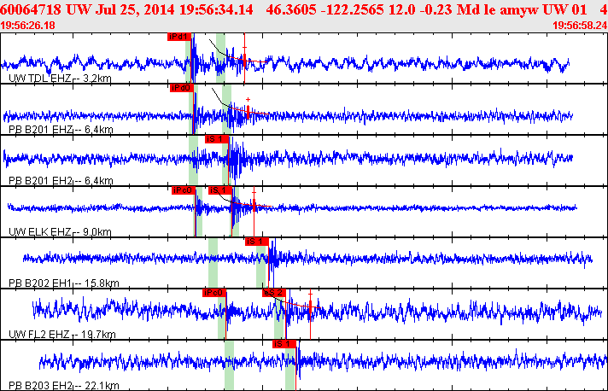Click the end time 19:56:58.24 label
The height and width of the screenshot is (391, 608).
579,26
